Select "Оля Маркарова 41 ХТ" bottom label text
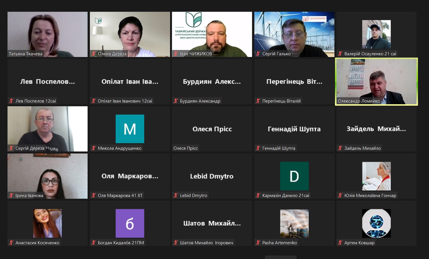This screenshot has height=259, width=429. coord(120,195)
